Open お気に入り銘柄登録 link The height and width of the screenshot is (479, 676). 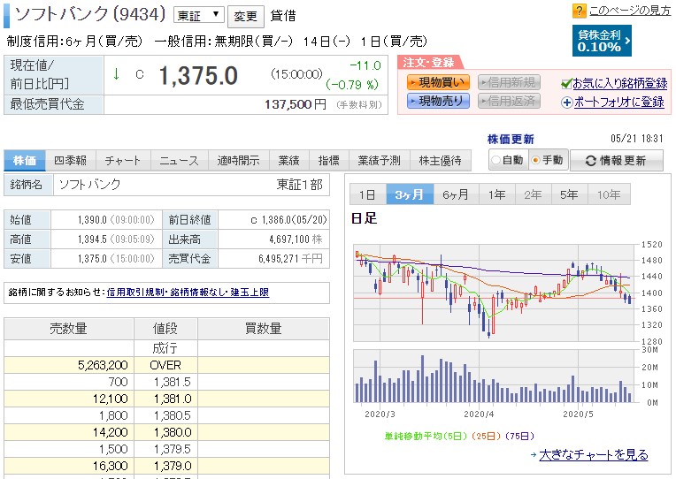click(x=620, y=83)
